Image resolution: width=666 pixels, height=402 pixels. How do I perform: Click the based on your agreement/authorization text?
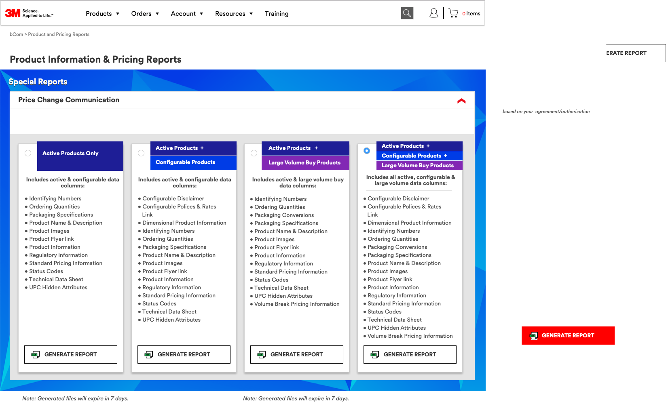(x=546, y=112)
